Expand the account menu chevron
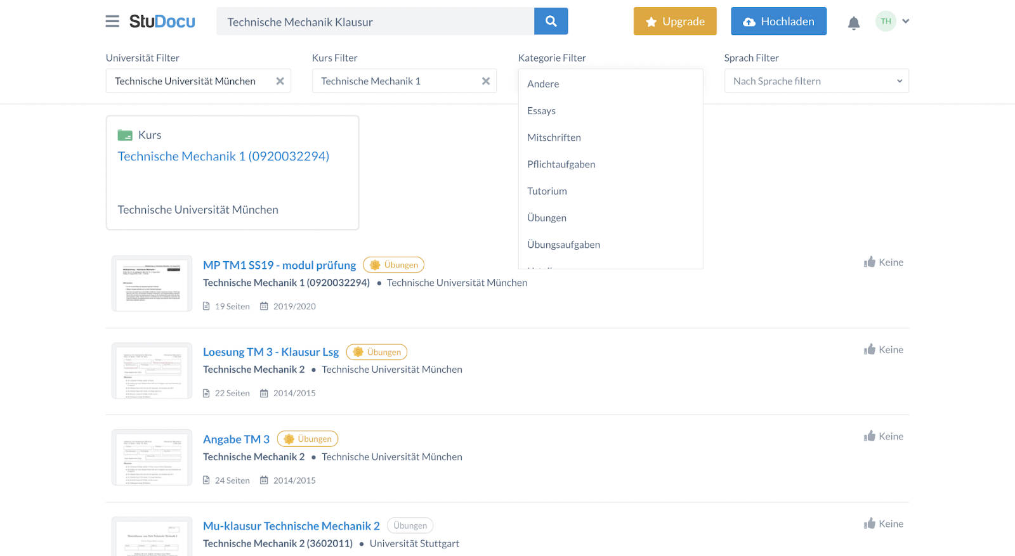 coord(906,22)
